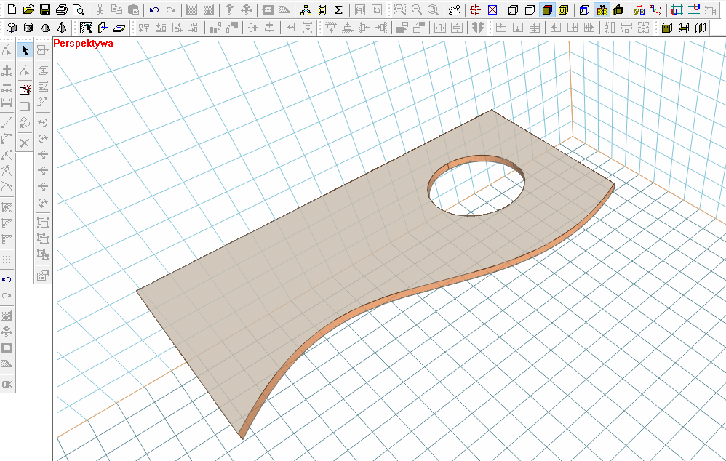The width and height of the screenshot is (726, 461).
Task: Print the current view
Action: point(62,9)
